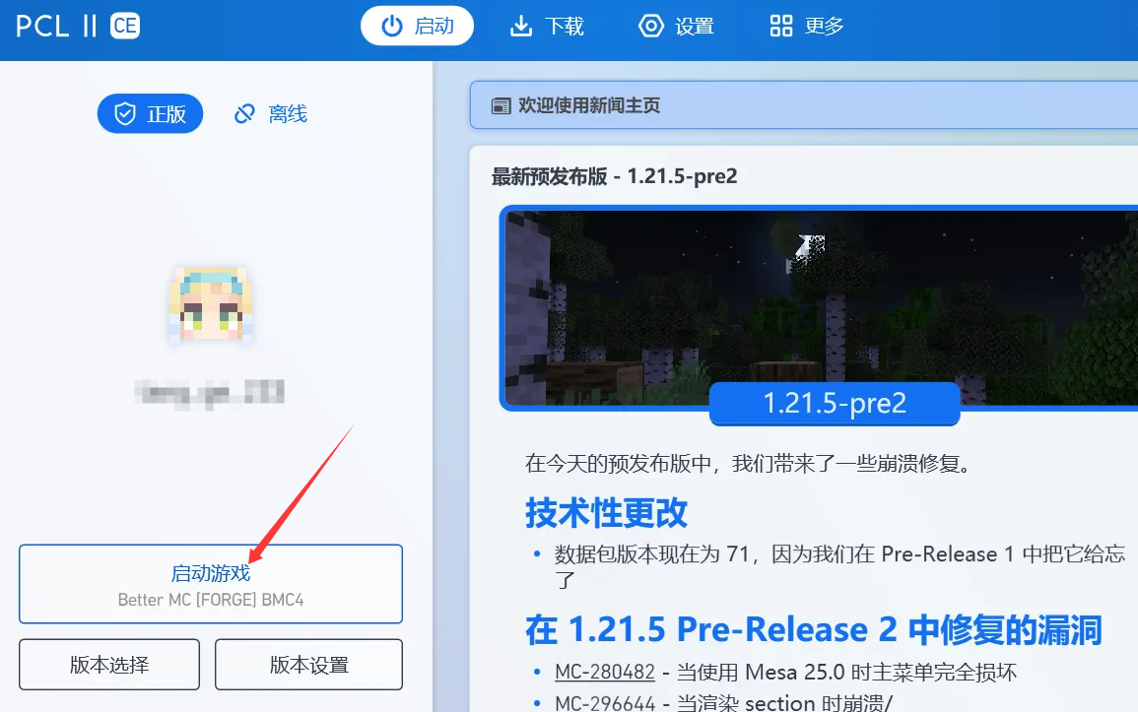Image resolution: width=1138 pixels, height=712 pixels.
Task: Click the settings hexagon gear icon
Action: (x=651, y=27)
